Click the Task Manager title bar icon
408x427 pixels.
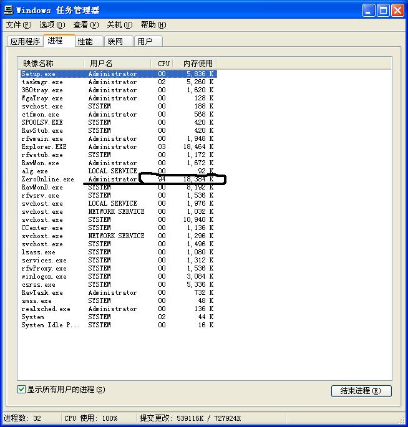coord(9,10)
